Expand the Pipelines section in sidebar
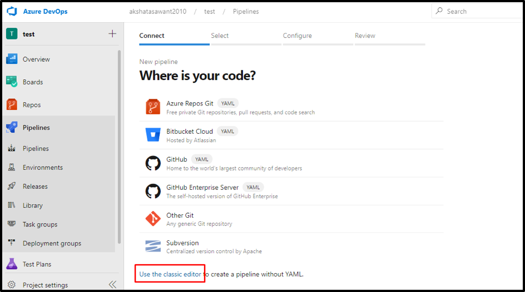525x292 pixels. coord(36,128)
